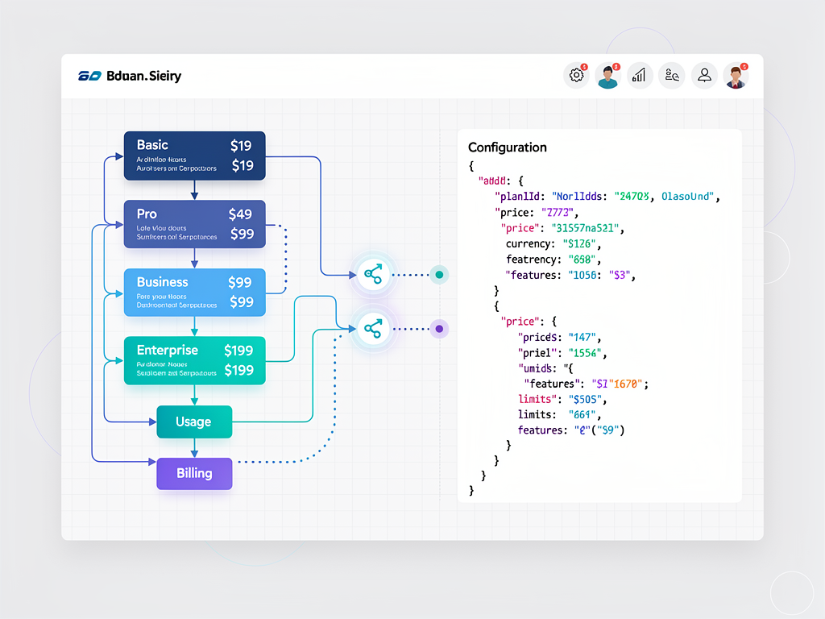Select the Pro plan node
This screenshot has height=619, width=825.
[x=195, y=224]
